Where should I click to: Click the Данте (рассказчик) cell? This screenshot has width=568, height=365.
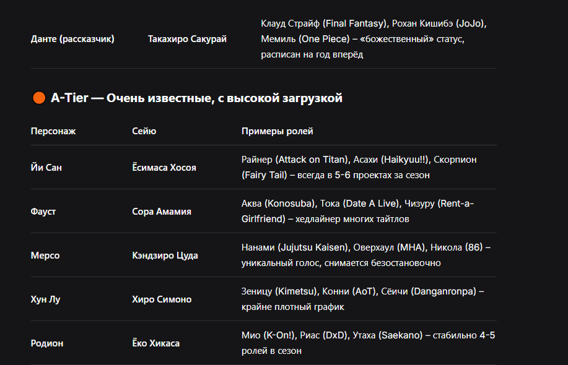72,39
